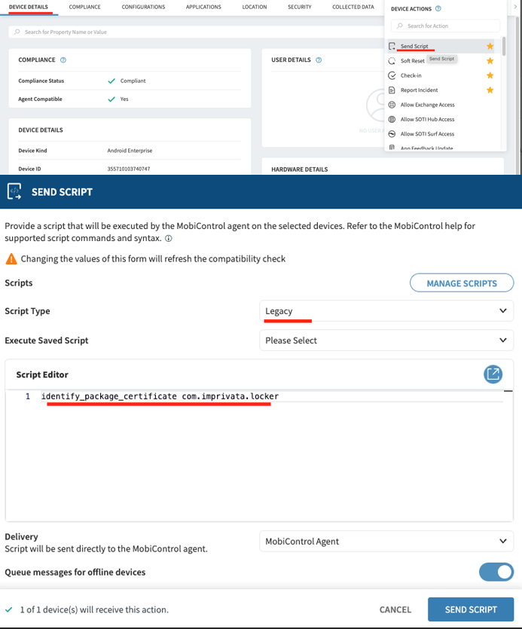Switch to the Compliance tab
The image size is (522, 629).
click(x=84, y=7)
